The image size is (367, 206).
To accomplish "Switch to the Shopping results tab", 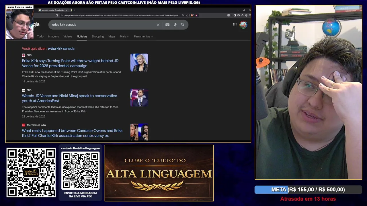I will [x=98, y=36].
